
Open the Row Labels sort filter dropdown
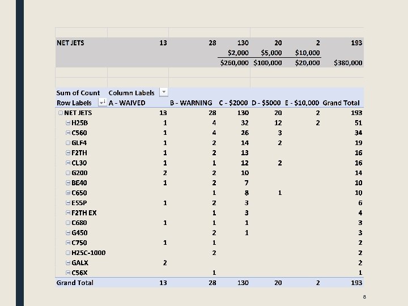(103, 102)
